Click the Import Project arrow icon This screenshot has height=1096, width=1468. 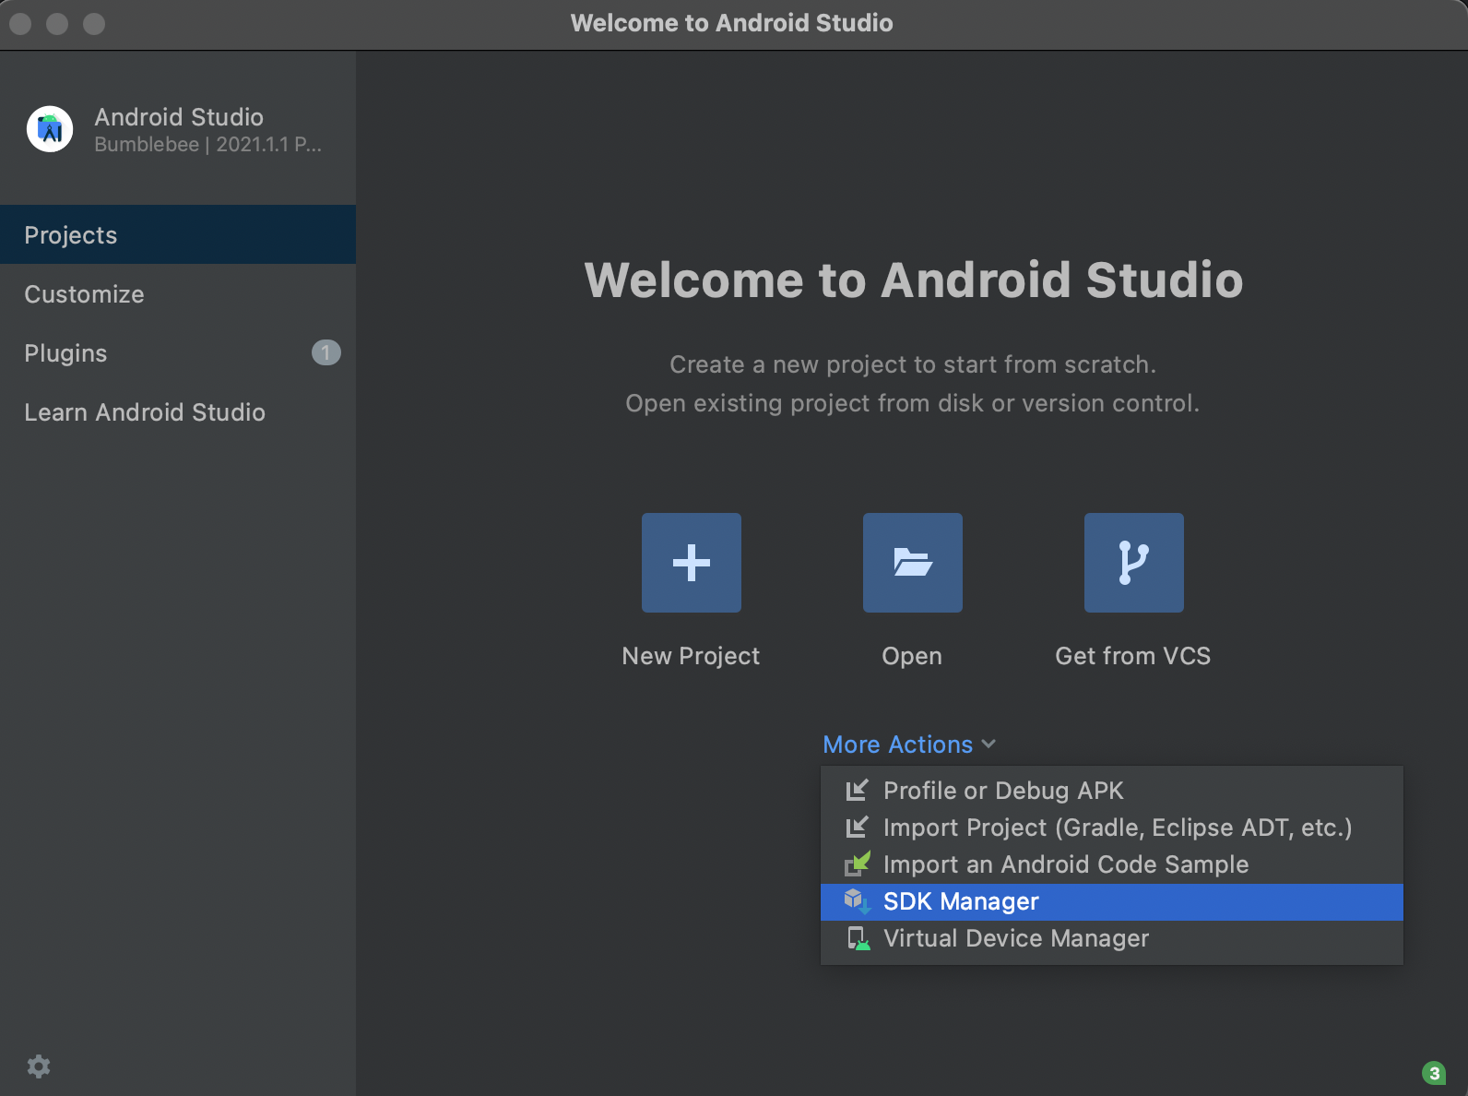tap(858, 828)
